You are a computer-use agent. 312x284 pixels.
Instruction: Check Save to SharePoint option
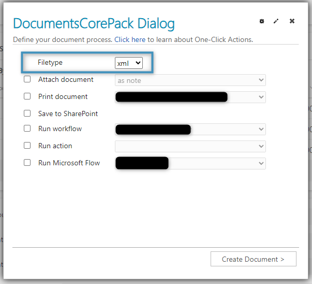[x=27, y=113]
